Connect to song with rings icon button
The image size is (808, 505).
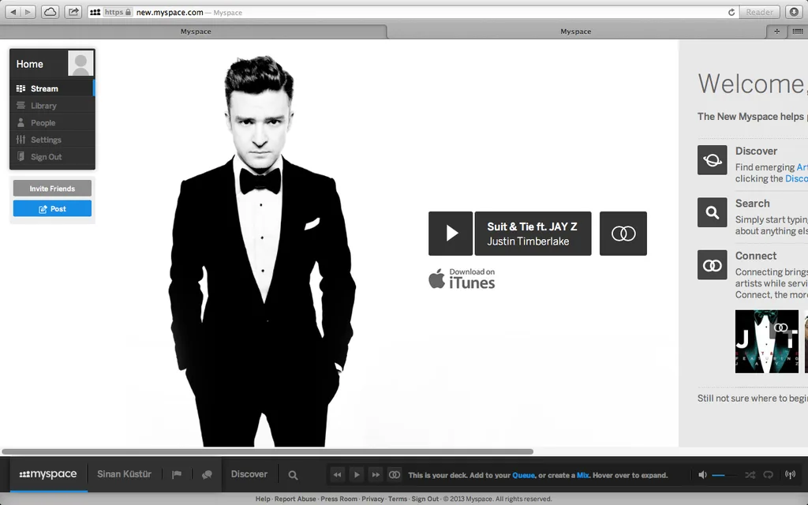623,234
